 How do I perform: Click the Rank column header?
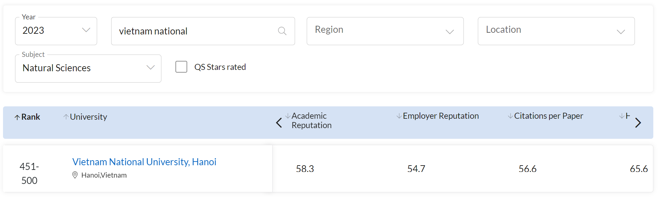click(x=31, y=117)
